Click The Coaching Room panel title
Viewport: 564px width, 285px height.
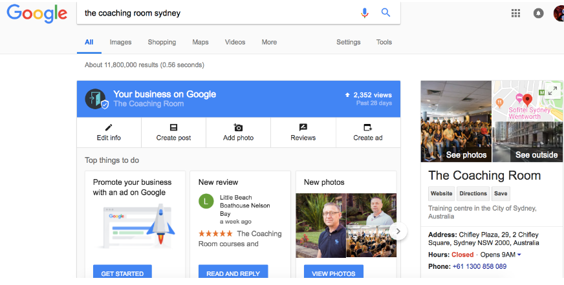[484, 175]
